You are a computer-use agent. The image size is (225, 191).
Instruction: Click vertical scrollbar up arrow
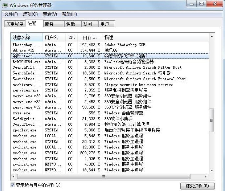coord(212,36)
